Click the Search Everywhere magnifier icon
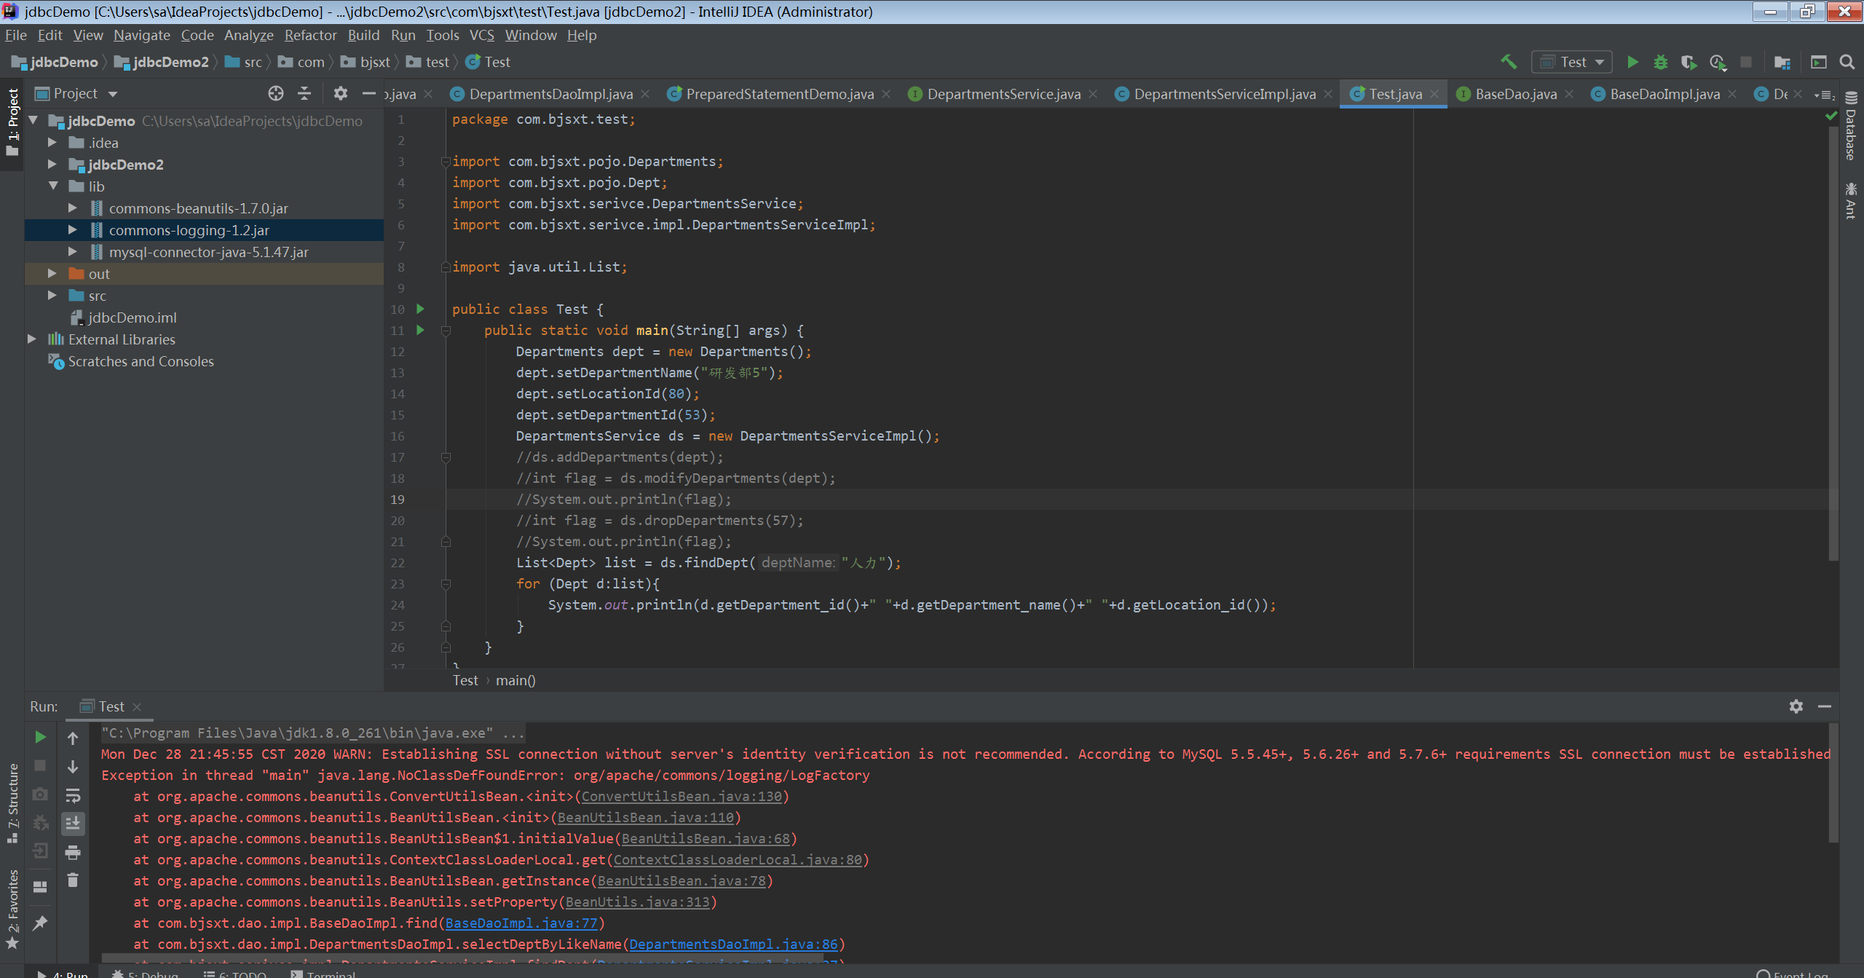 click(1847, 62)
